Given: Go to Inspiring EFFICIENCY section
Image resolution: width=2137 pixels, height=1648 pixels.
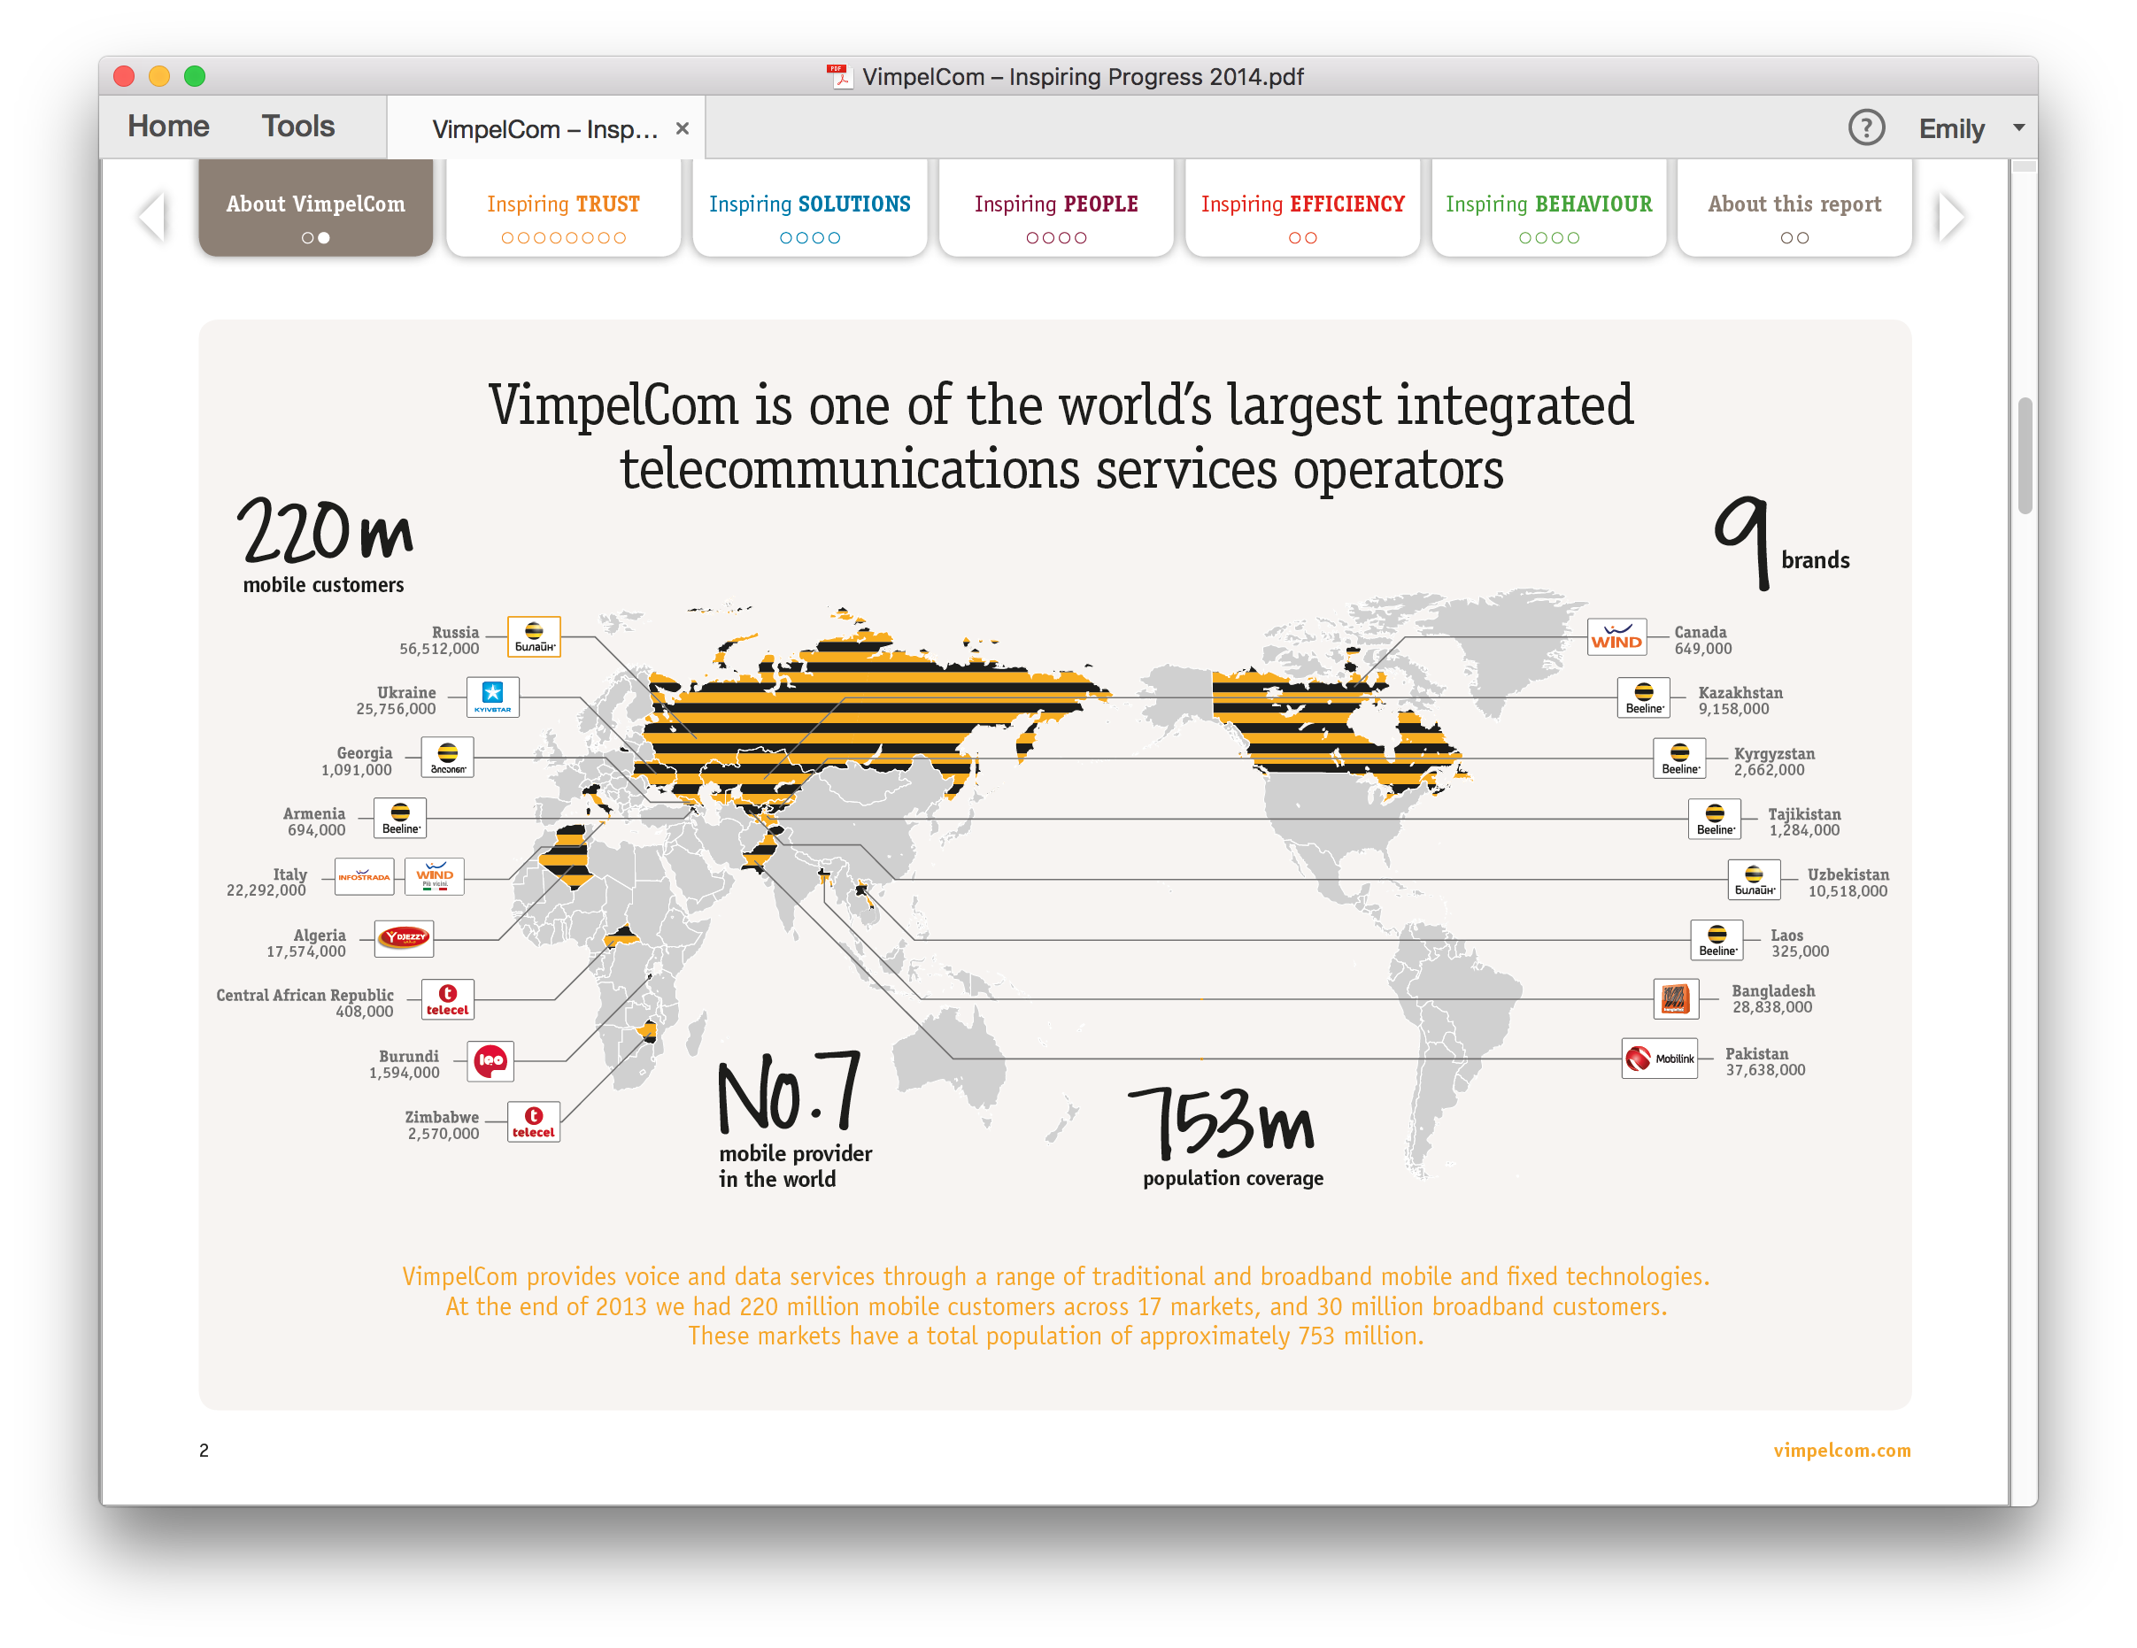Looking at the screenshot, I should click(1302, 207).
